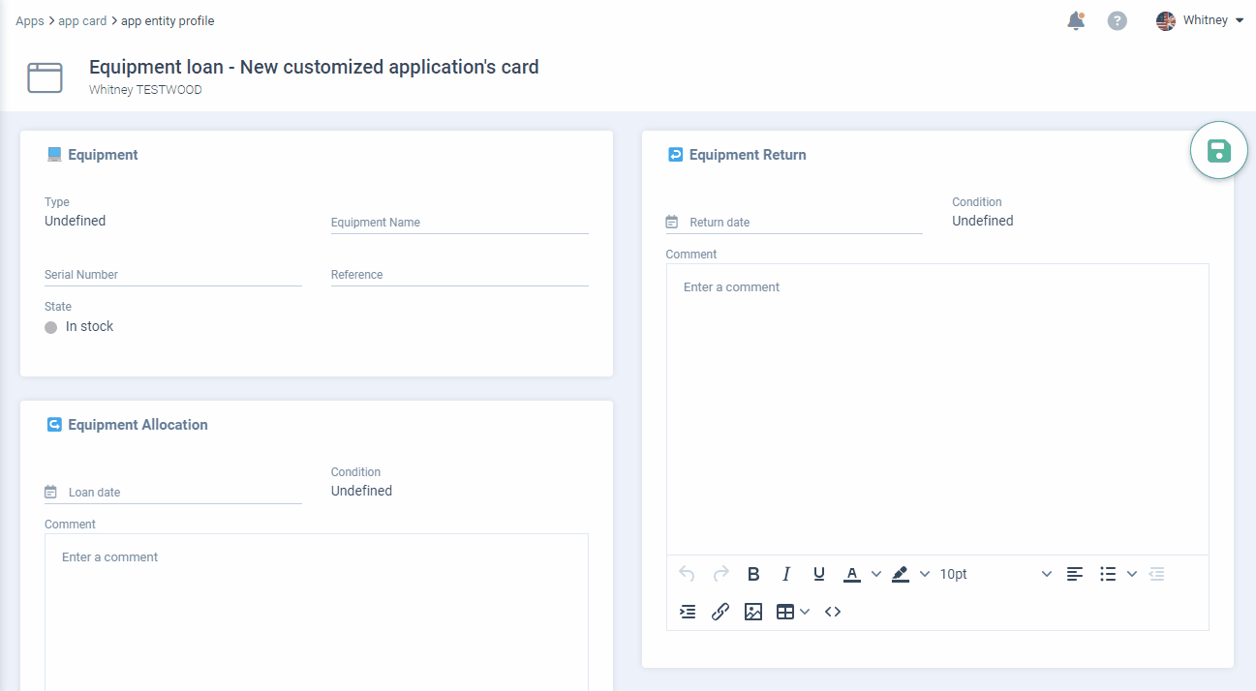This screenshot has height=691, width=1256.
Task: Click the Equipment Return section icon
Action: (x=676, y=154)
